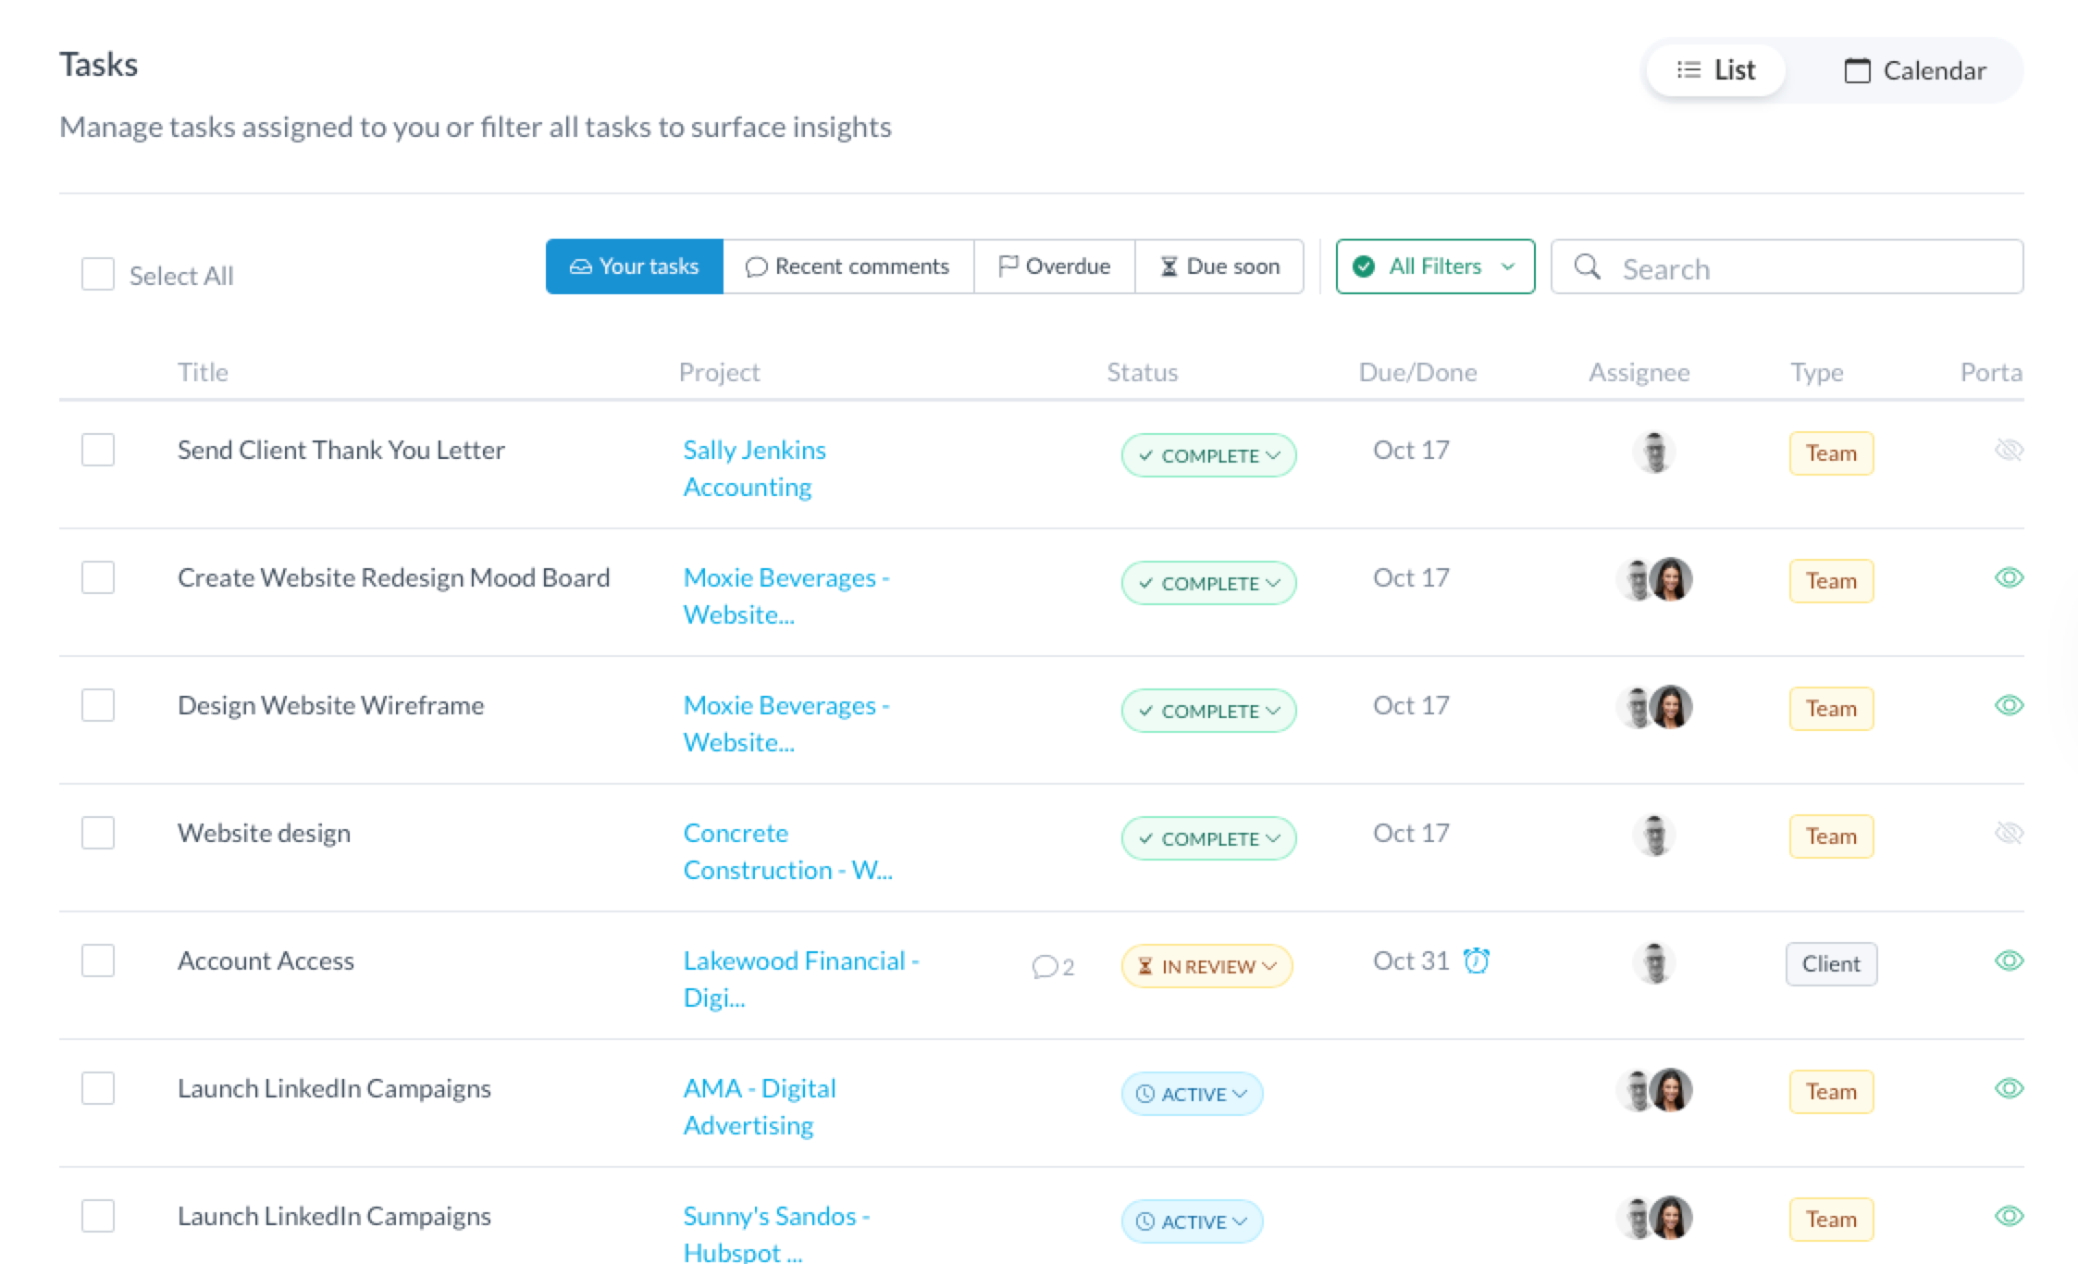Toggle portal visibility for Create Website Redesign Mood Board
The width and height of the screenshot is (2078, 1264).
[2009, 578]
